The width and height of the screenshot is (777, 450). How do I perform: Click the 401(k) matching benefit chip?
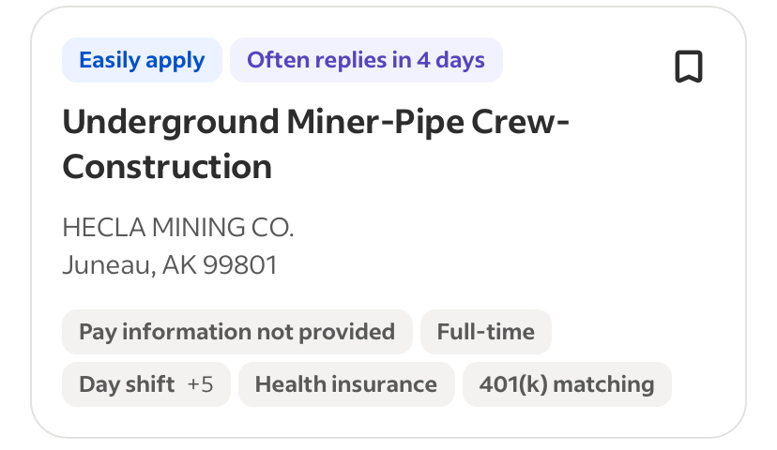click(x=567, y=384)
